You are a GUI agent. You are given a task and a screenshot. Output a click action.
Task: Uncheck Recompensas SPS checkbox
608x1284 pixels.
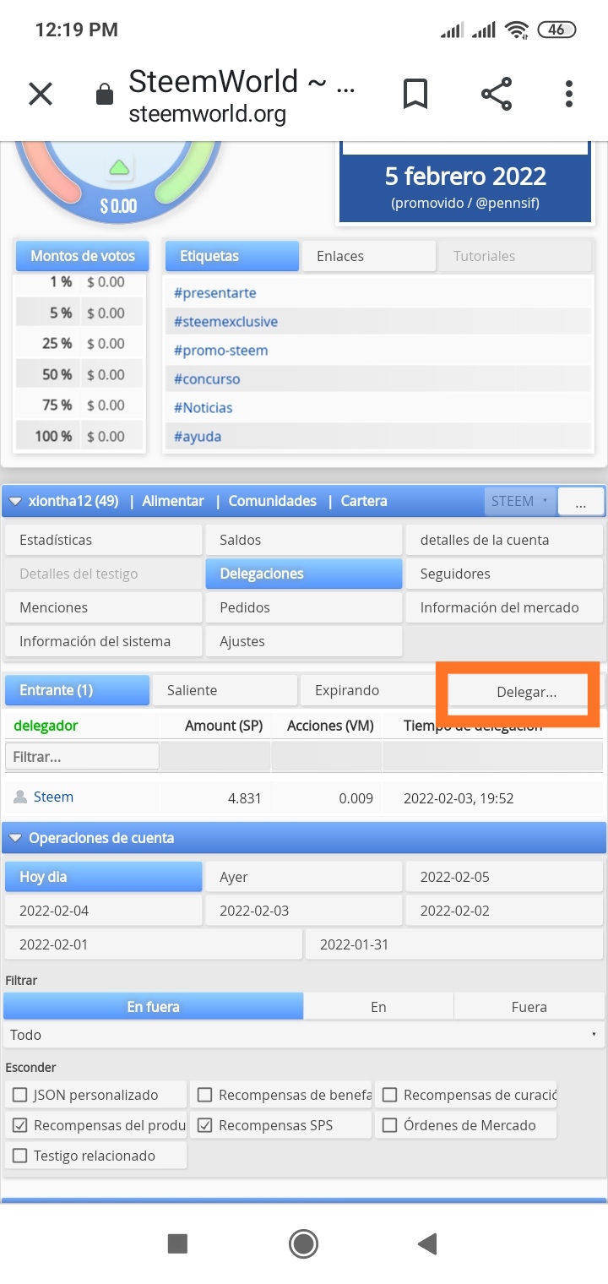(x=204, y=1125)
